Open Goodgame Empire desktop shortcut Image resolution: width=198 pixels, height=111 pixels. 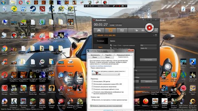pos(155,103)
